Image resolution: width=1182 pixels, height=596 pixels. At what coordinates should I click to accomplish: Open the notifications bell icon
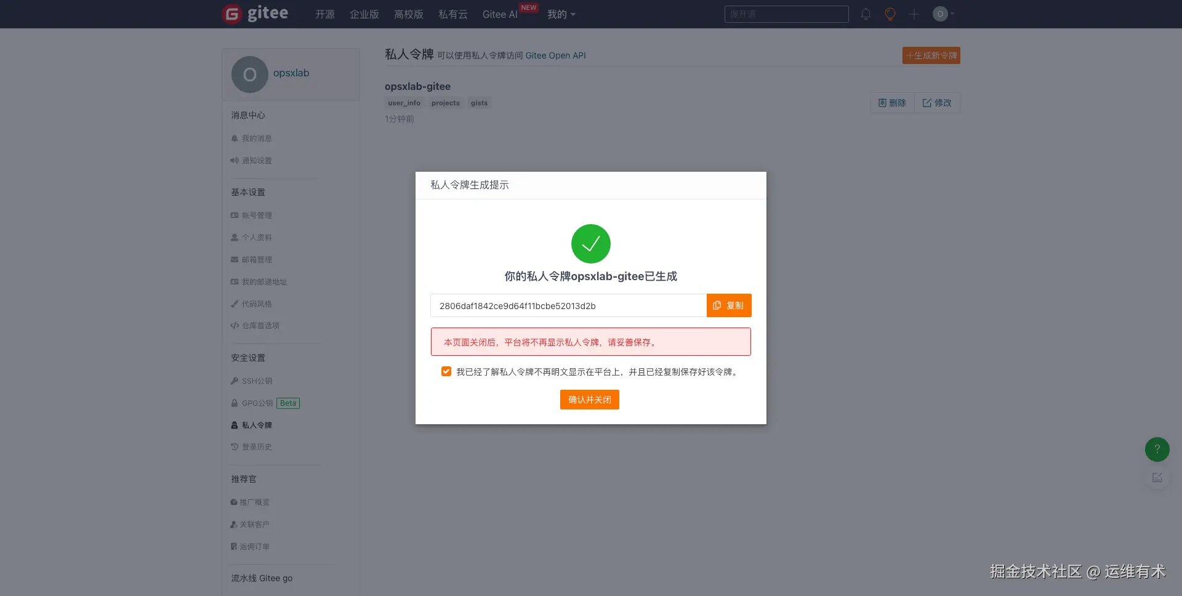pos(865,14)
